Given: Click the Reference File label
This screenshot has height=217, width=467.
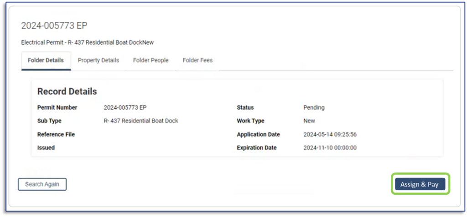Looking at the screenshot, I should pyautogui.click(x=56, y=135).
